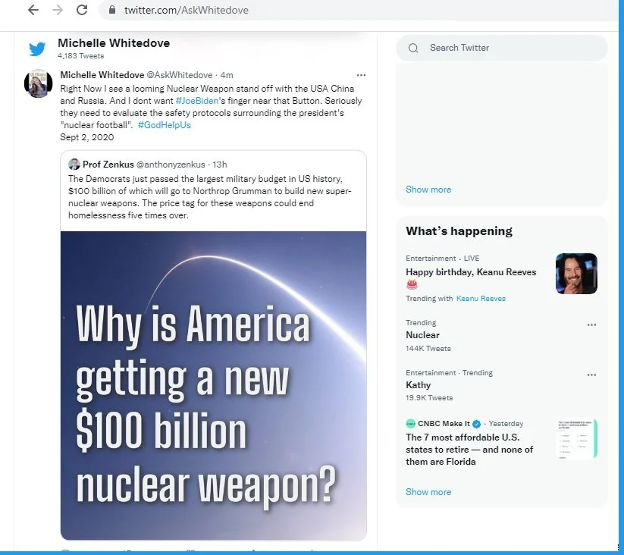Click the @AskWhitedove handle in the tweet
The height and width of the screenshot is (555, 624).
180,75
